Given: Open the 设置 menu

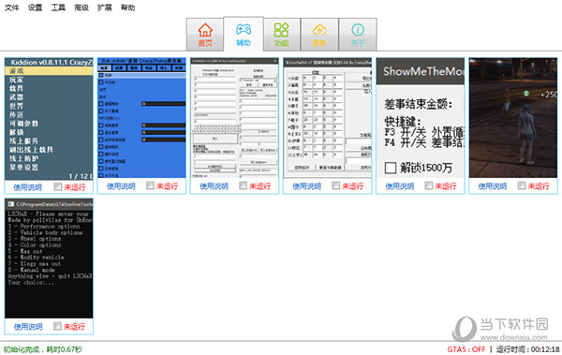Looking at the screenshot, I should pyautogui.click(x=35, y=7).
